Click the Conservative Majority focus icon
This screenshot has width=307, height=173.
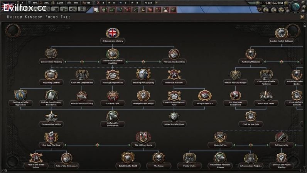click(x=51, y=54)
